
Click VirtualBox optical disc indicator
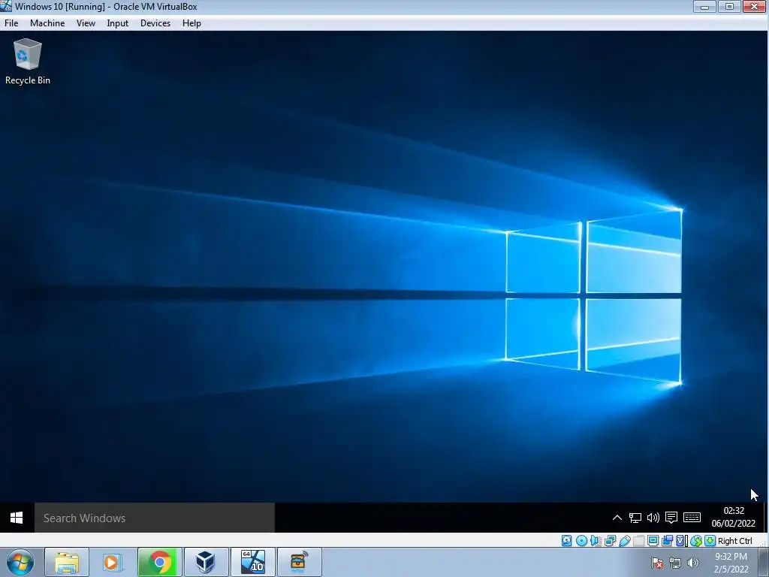coord(582,541)
